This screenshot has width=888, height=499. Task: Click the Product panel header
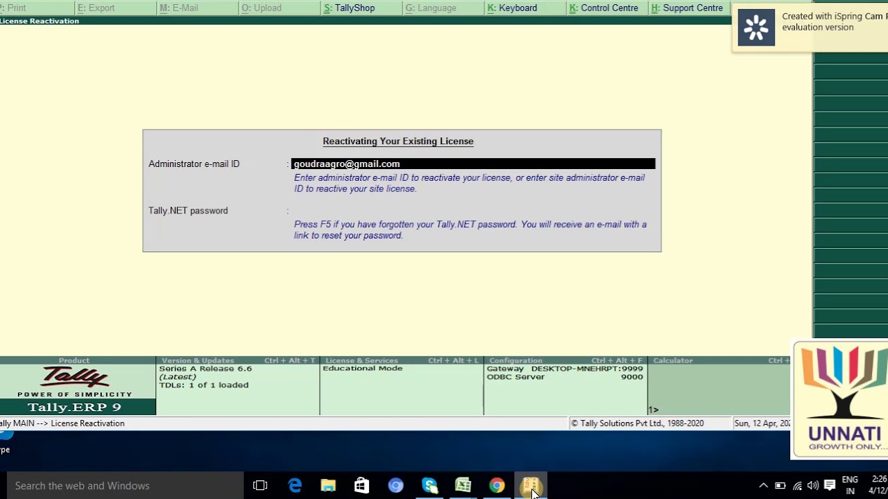point(74,360)
